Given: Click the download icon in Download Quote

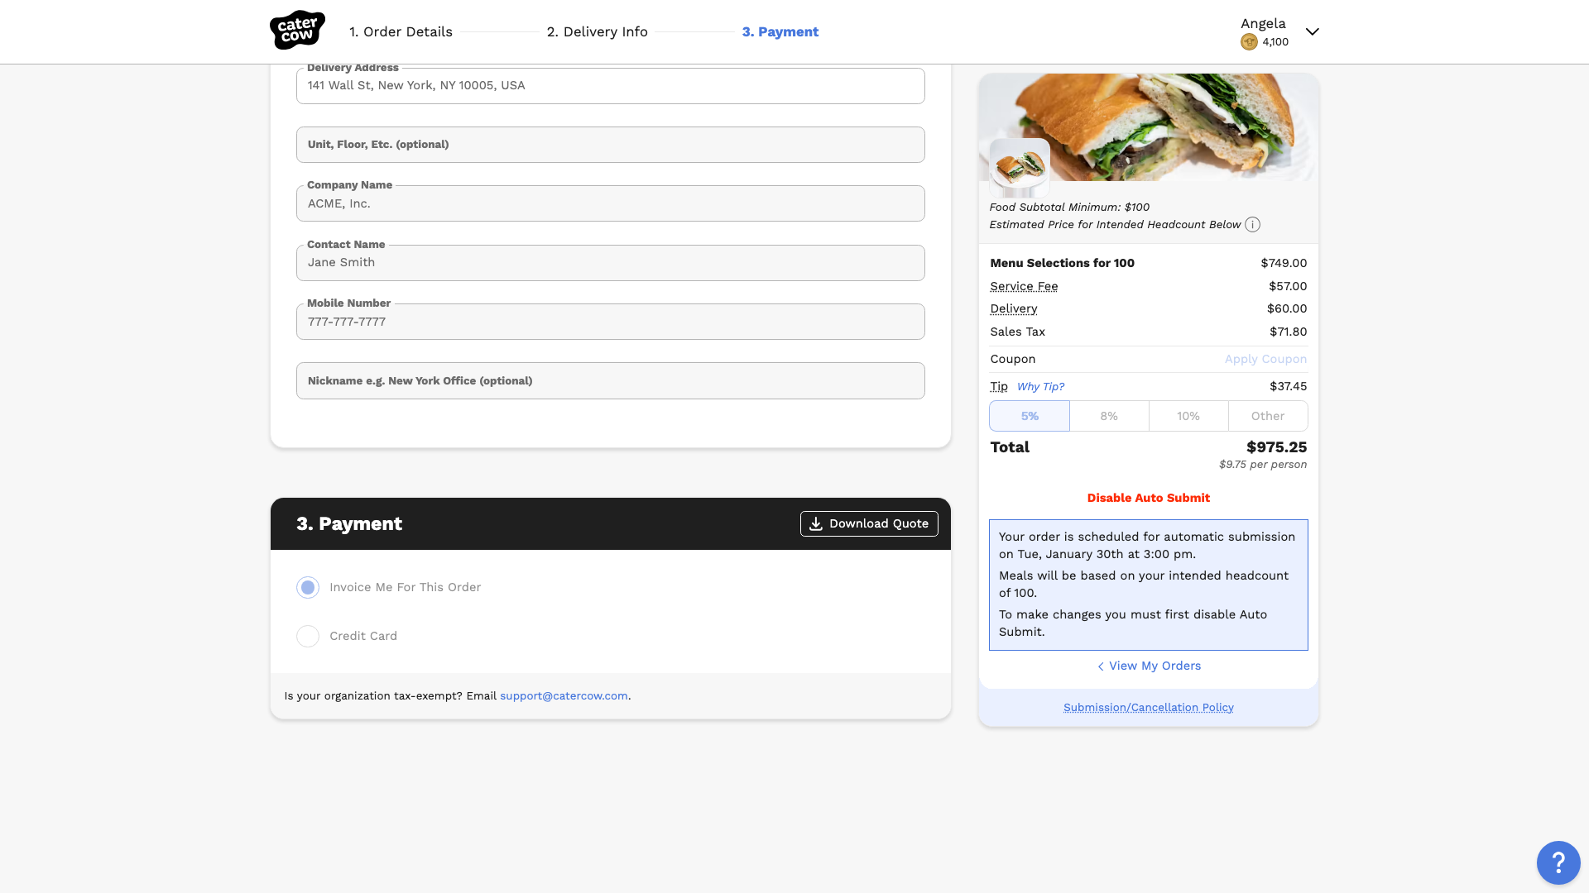Looking at the screenshot, I should 816,523.
